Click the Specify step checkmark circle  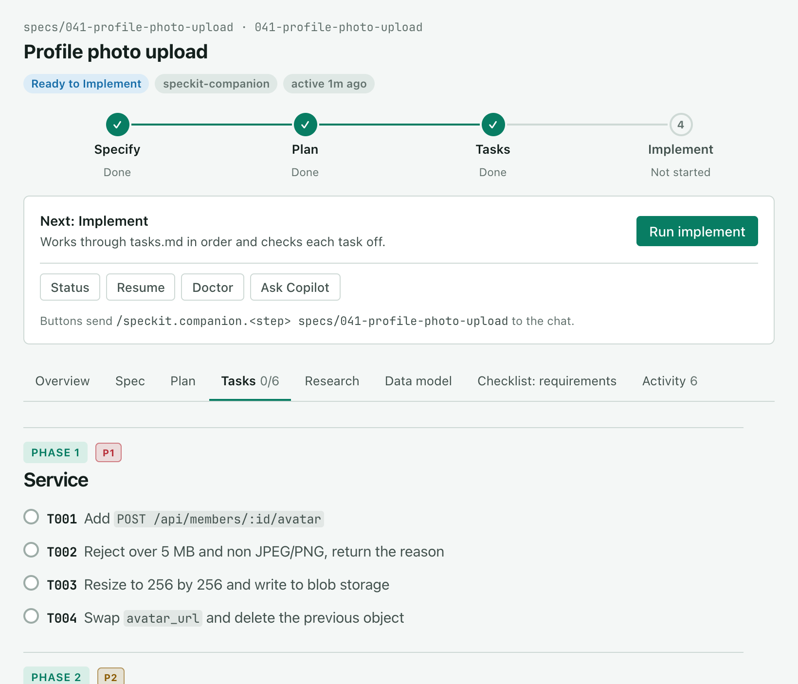tap(117, 125)
